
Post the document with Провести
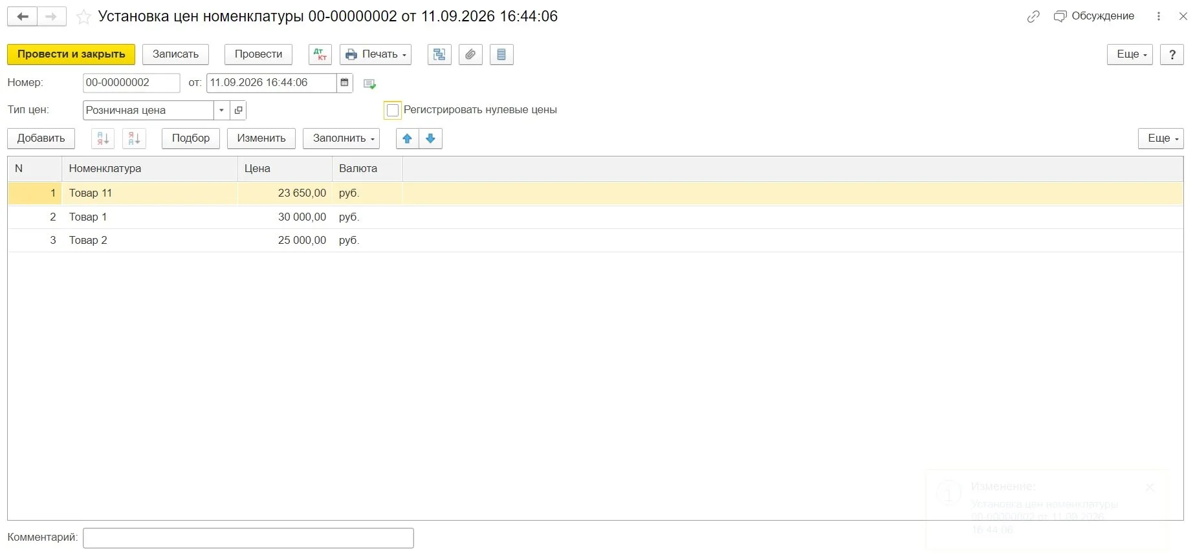pyautogui.click(x=258, y=54)
